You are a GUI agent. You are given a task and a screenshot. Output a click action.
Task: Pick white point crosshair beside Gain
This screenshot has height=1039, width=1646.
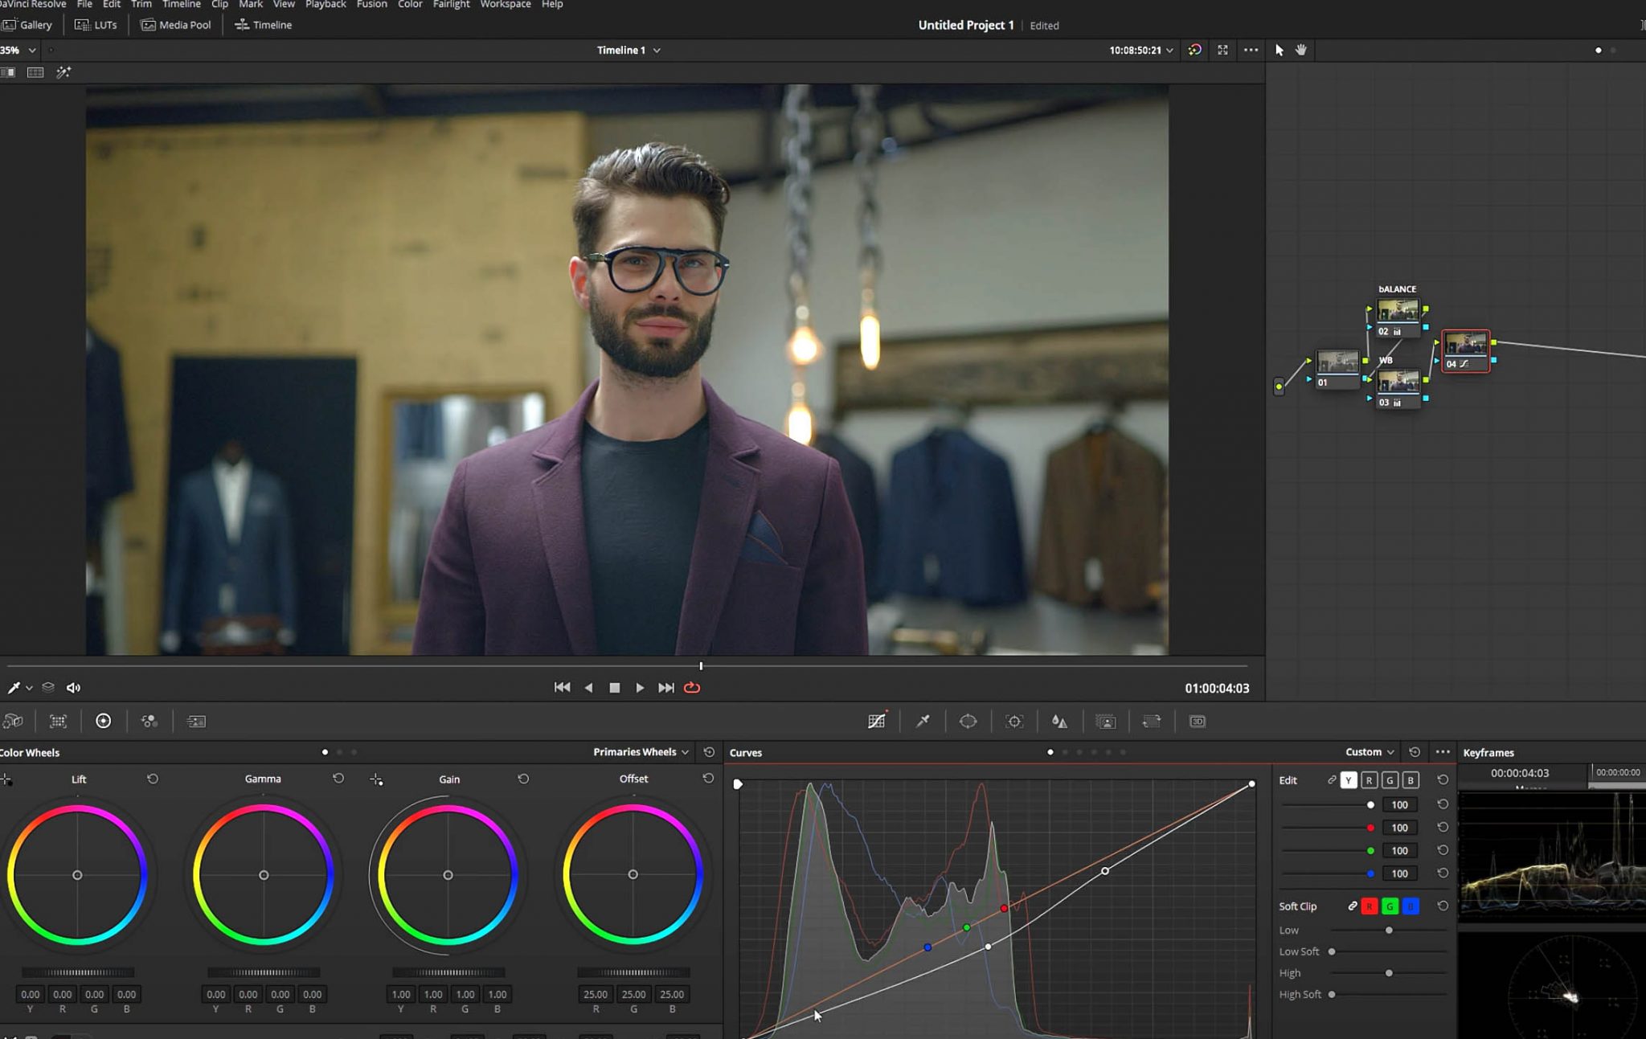tap(376, 779)
